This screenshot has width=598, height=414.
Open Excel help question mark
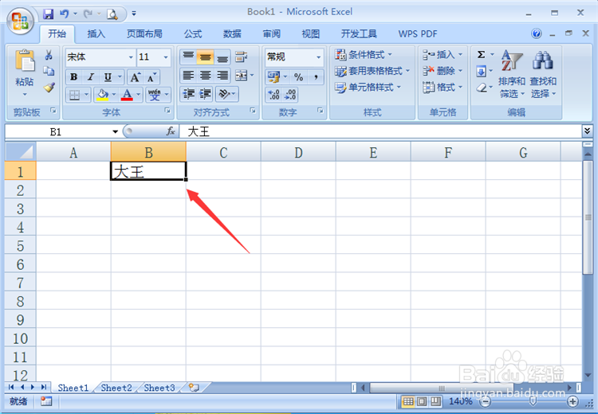[537, 33]
